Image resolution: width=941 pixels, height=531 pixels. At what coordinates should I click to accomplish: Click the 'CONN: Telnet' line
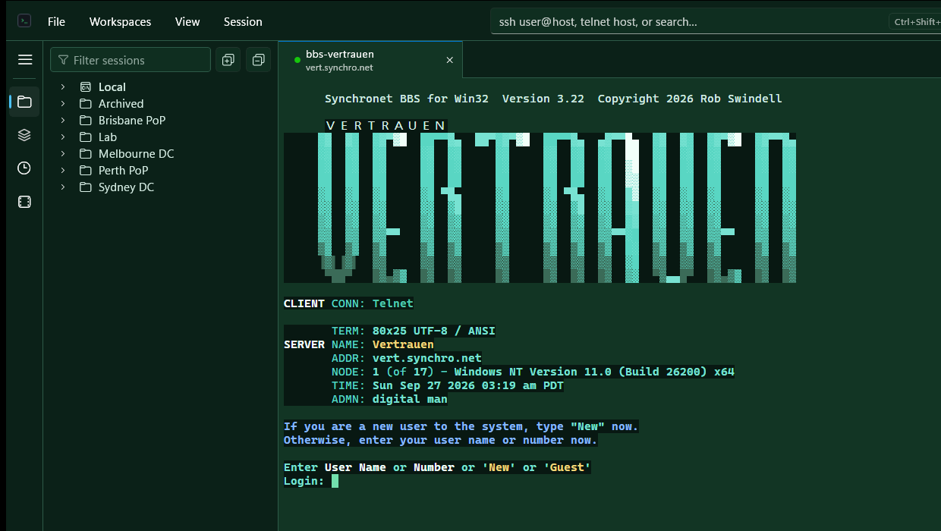373,303
